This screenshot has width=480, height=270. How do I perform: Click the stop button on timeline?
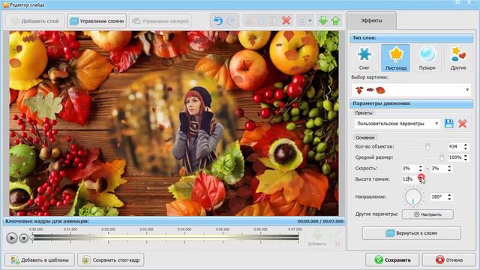(x=24, y=238)
